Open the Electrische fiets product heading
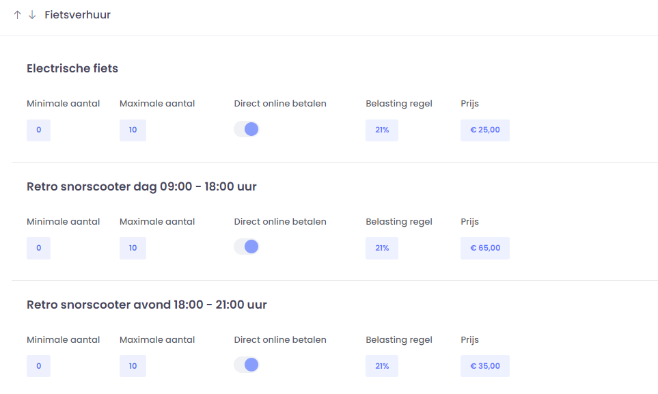The height and width of the screenshot is (394, 658). coord(72,68)
